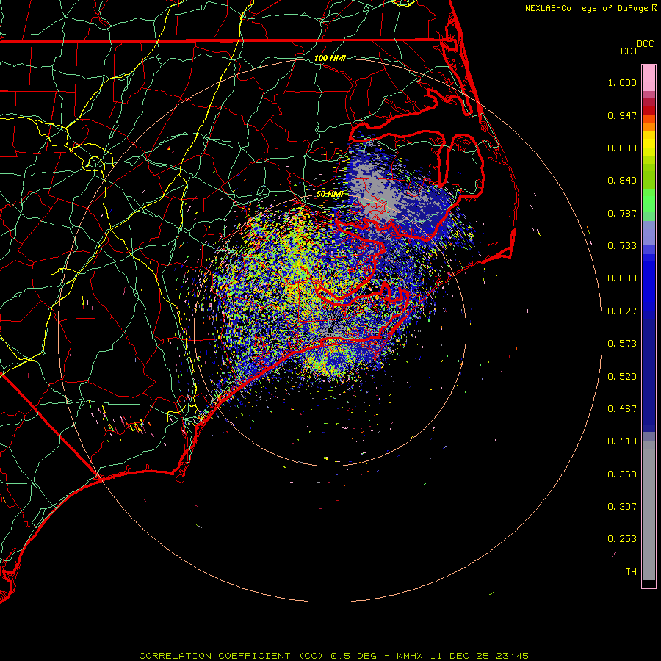Click the 0.893 scale value
Screen dimensions: 661x661
click(x=622, y=148)
